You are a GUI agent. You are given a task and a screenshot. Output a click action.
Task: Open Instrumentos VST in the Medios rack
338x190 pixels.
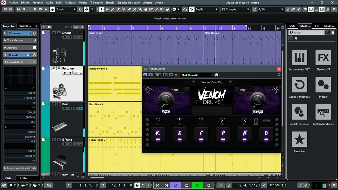[x=299, y=57]
